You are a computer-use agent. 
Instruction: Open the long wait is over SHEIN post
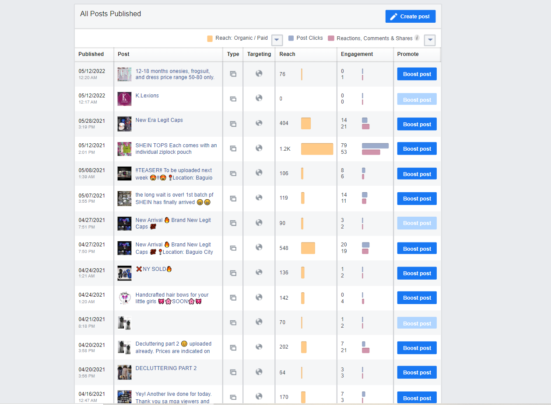point(175,199)
